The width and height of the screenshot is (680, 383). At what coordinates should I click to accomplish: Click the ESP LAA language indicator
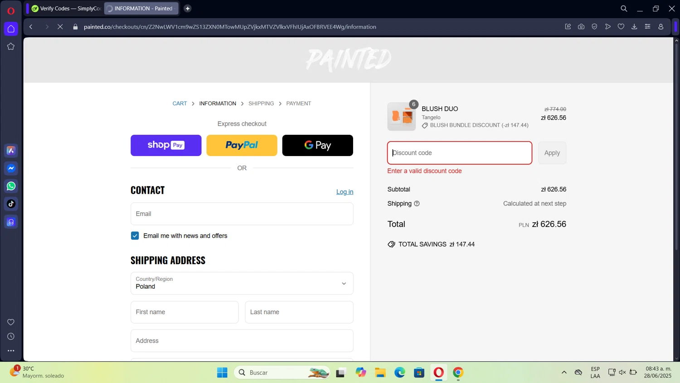point(595,372)
